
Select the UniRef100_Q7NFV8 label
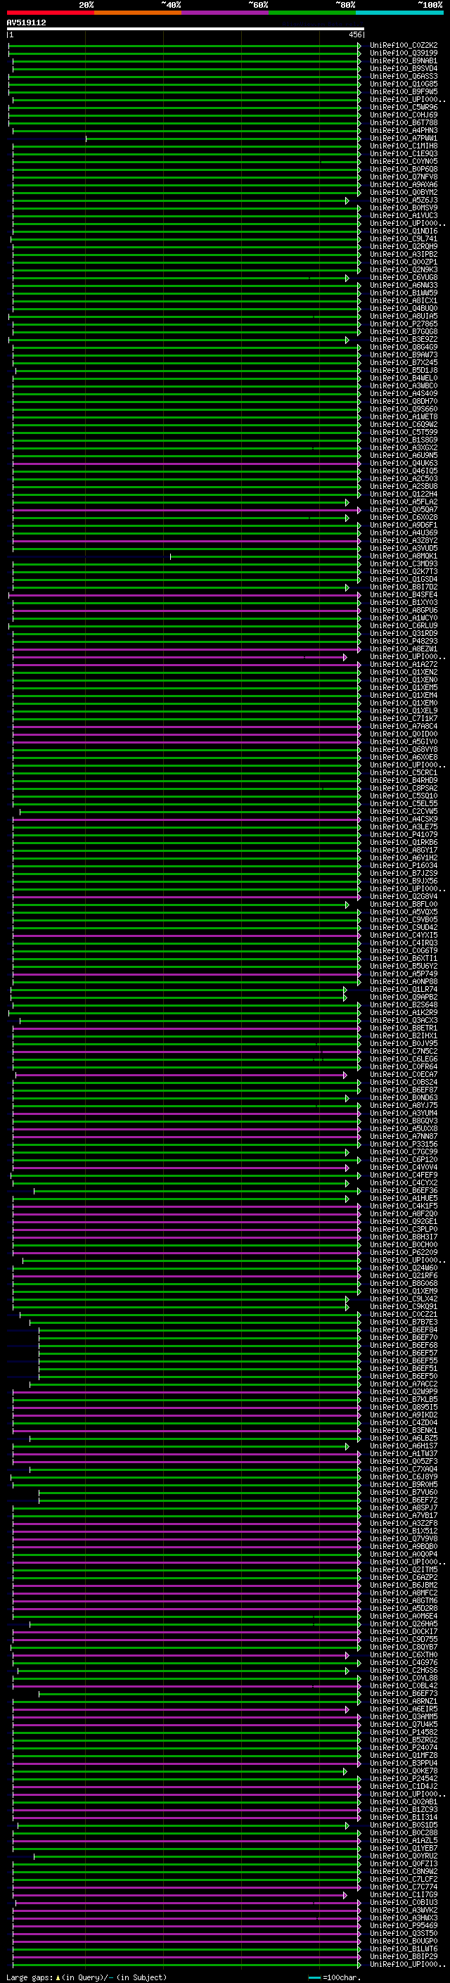coord(404,177)
